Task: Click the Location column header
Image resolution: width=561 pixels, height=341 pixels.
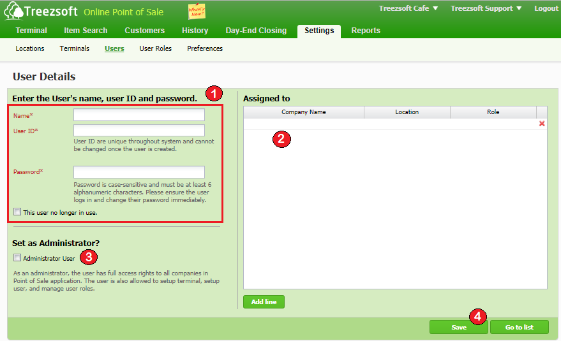Action: pyautogui.click(x=407, y=112)
